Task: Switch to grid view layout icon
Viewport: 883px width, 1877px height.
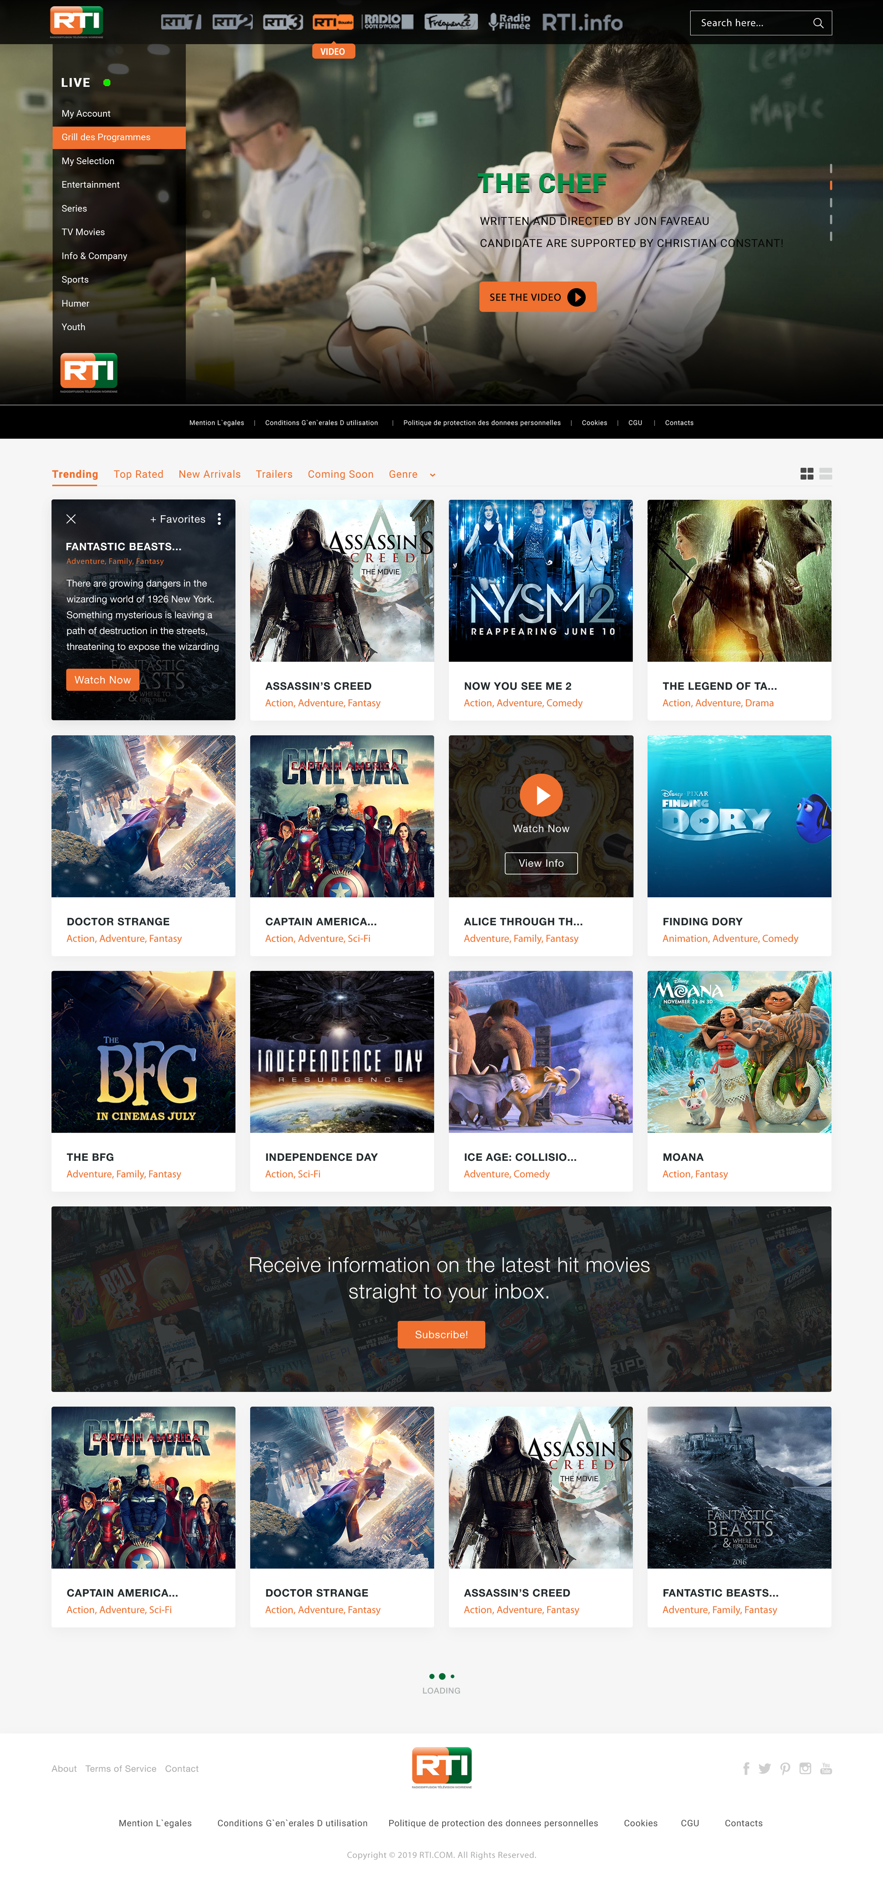Action: pyautogui.click(x=806, y=474)
